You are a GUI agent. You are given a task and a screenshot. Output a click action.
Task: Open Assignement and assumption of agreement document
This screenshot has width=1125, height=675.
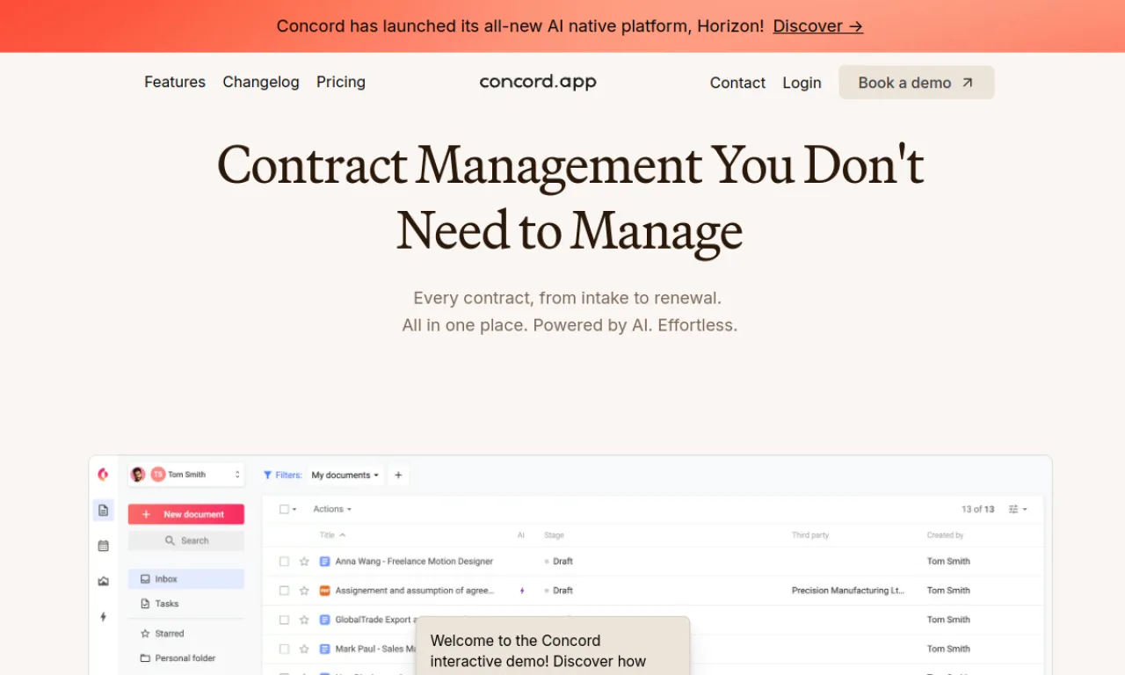point(414,591)
